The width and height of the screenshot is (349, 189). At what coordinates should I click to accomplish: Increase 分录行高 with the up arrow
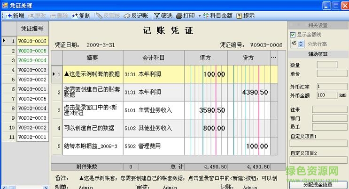tap(301, 42)
